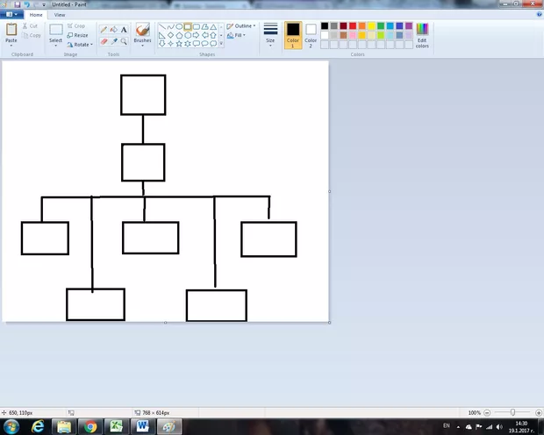Open the Brushes tool
The width and height of the screenshot is (544, 435).
(x=142, y=33)
